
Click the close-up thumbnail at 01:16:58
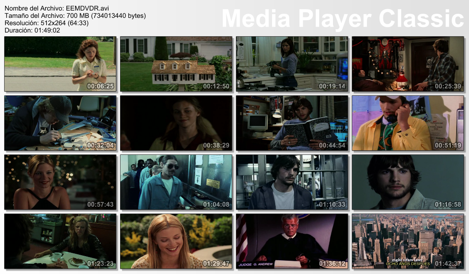408,182
